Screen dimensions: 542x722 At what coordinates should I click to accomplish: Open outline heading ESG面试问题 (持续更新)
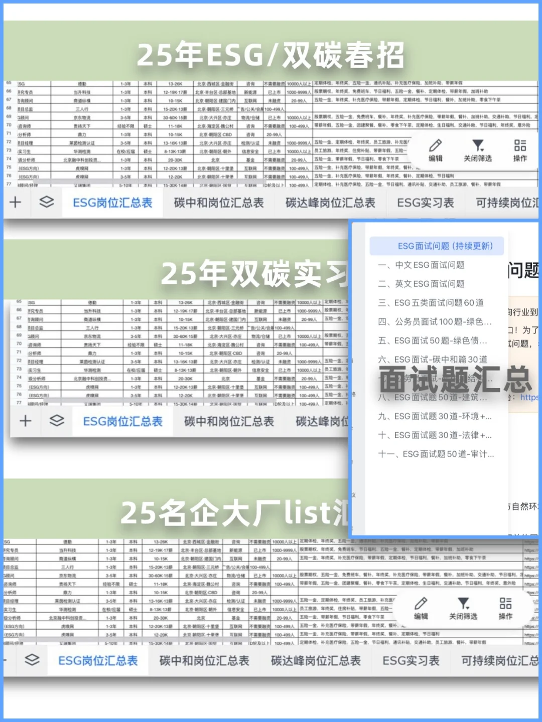point(437,246)
